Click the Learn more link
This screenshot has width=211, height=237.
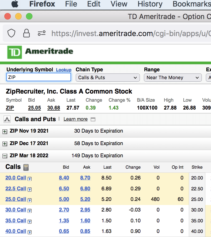75,119
